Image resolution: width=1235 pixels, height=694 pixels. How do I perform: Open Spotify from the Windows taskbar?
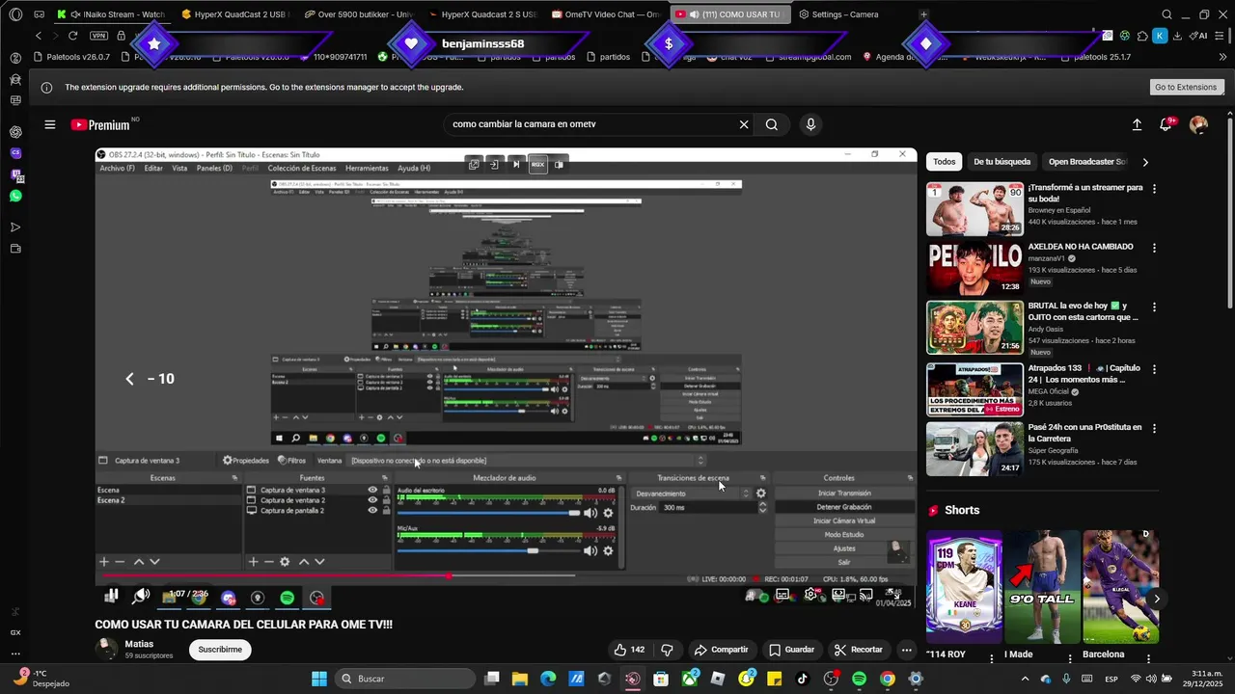point(859,679)
